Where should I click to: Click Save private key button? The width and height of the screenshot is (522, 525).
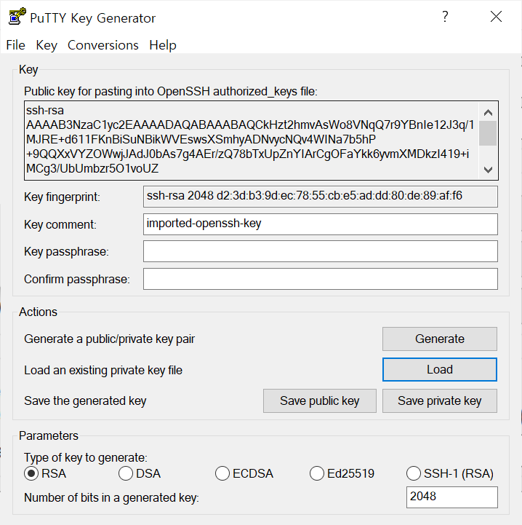tap(439, 400)
